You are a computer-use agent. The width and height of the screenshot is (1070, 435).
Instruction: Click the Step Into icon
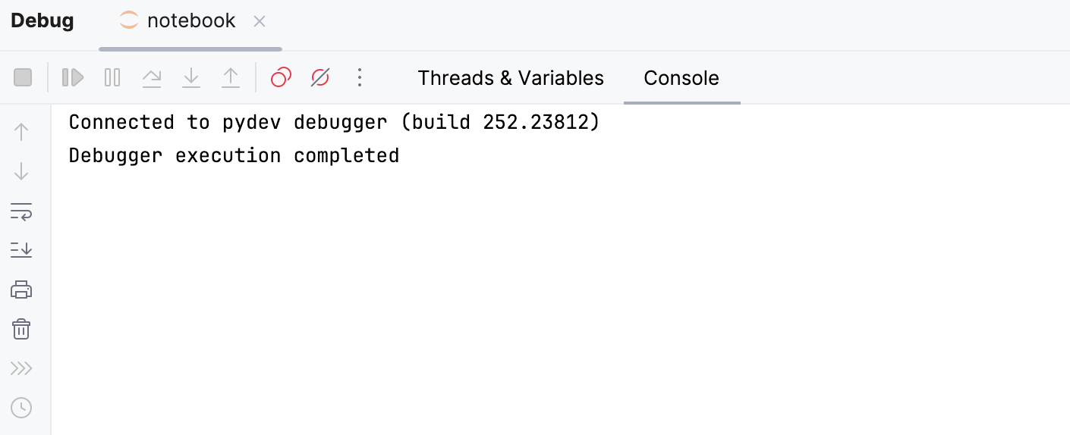191,77
